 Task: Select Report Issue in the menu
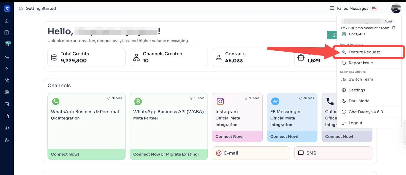361,63
